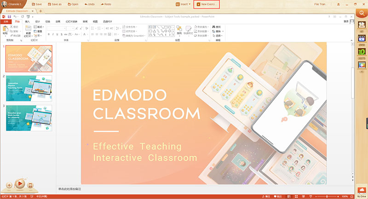The width and height of the screenshot is (368, 199).
Task: Click the slide show view icon in status bar
Action: (311, 196)
